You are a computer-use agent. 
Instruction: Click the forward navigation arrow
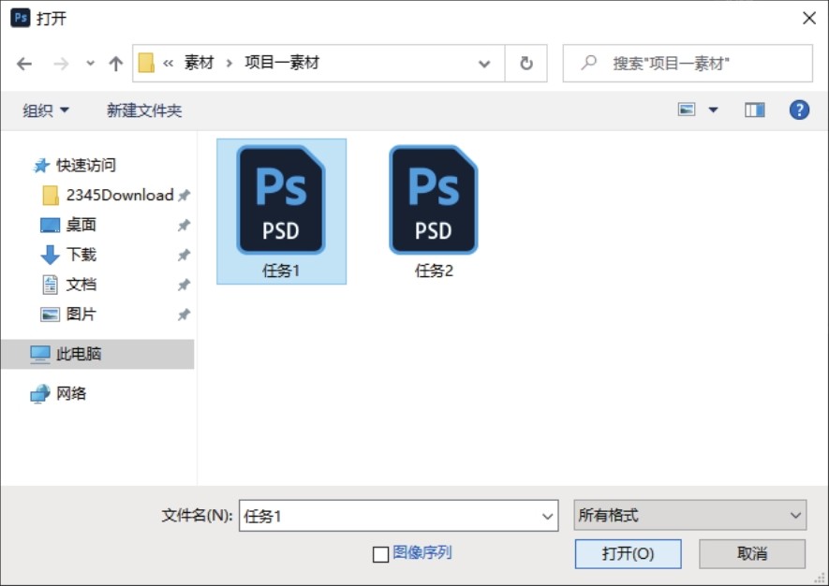(61, 64)
